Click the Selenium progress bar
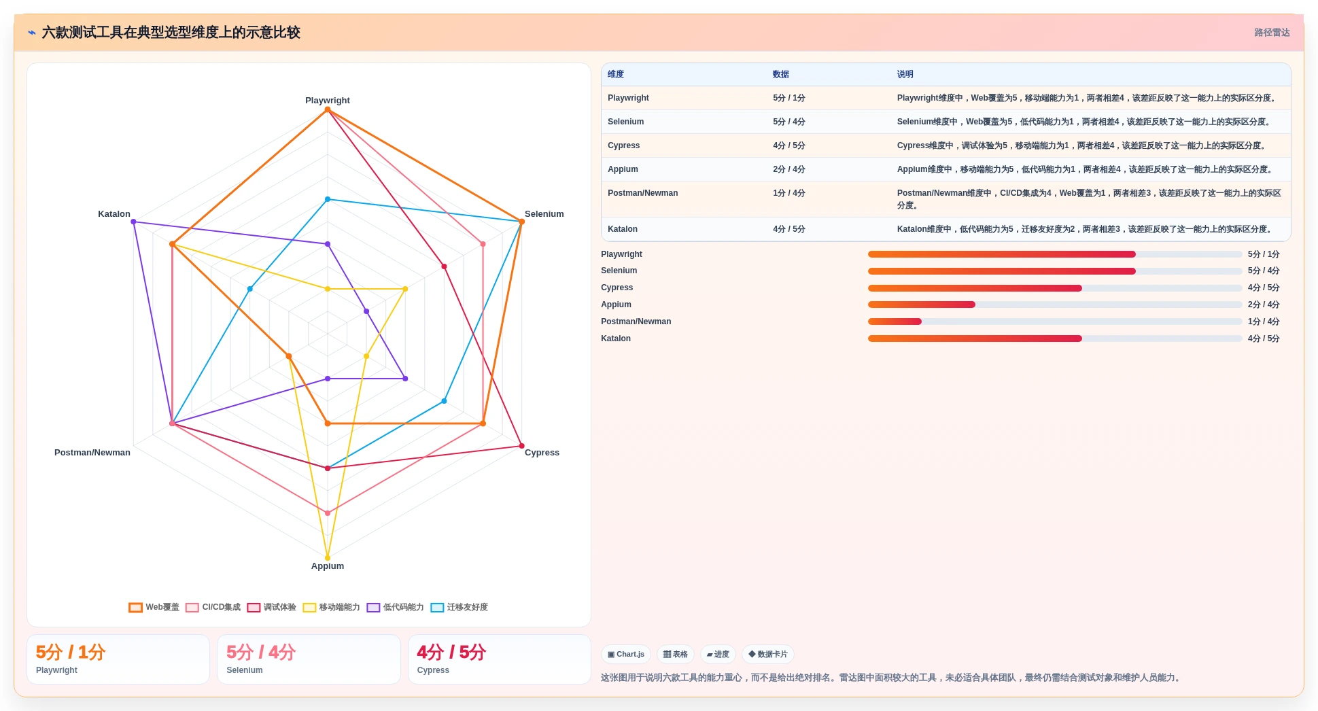The width and height of the screenshot is (1318, 711). coord(1055,271)
